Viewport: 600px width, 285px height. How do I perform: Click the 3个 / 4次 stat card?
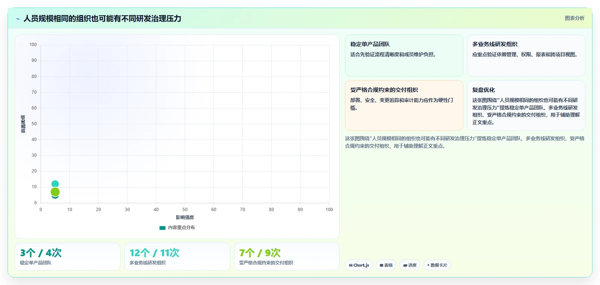coord(68,256)
